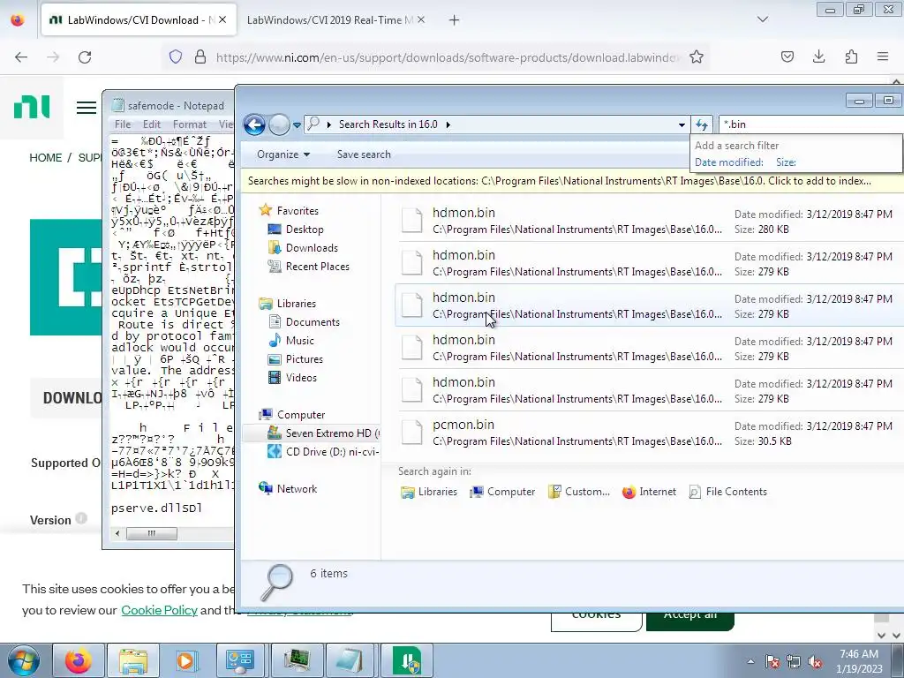Open Firefox from the taskbar
The height and width of the screenshot is (678, 904).
[x=79, y=660]
